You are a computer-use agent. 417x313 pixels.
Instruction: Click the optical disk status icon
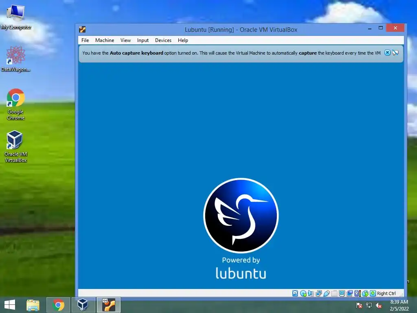(x=303, y=293)
